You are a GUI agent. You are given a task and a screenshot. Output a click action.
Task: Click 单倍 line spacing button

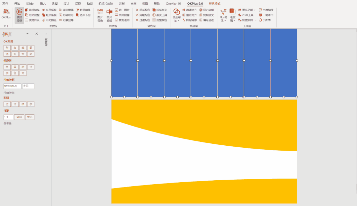(30, 117)
